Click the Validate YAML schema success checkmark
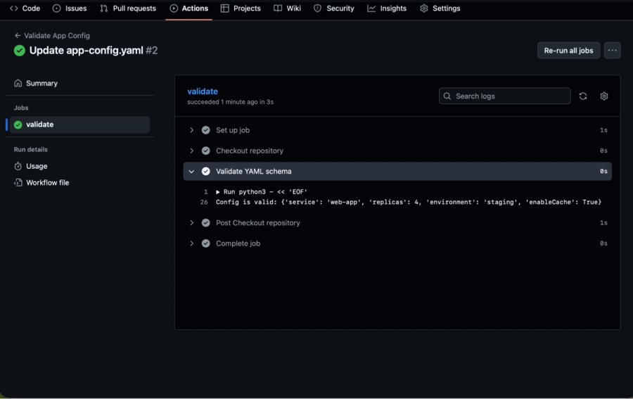633x399 pixels. [206, 171]
